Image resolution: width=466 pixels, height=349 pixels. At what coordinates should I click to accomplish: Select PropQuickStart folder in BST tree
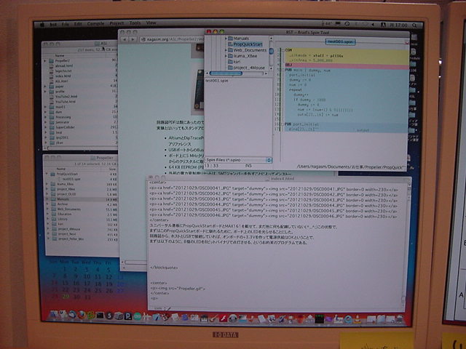[245, 44]
